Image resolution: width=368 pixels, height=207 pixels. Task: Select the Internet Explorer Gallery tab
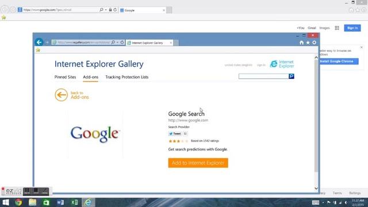tap(149, 43)
